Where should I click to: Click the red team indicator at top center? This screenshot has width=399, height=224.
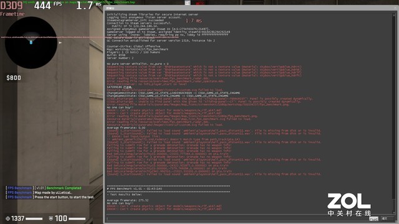(200, 3)
